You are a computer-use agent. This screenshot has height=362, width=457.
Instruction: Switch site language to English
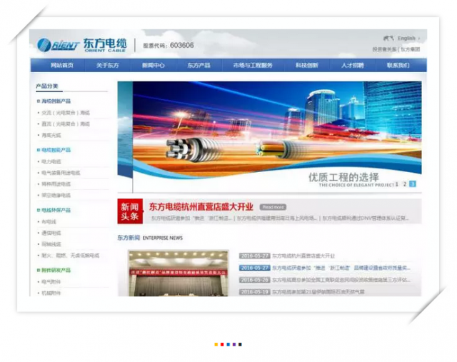(x=406, y=38)
